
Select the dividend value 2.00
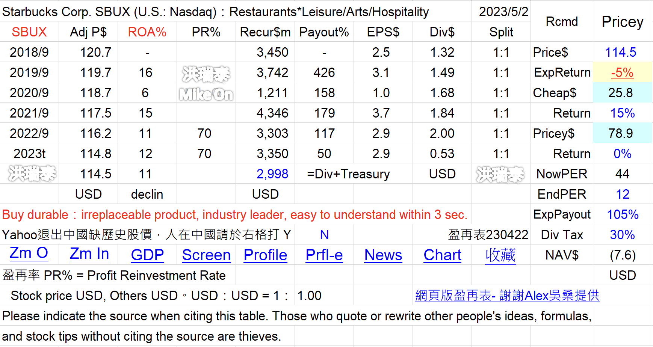click(442, 133)
